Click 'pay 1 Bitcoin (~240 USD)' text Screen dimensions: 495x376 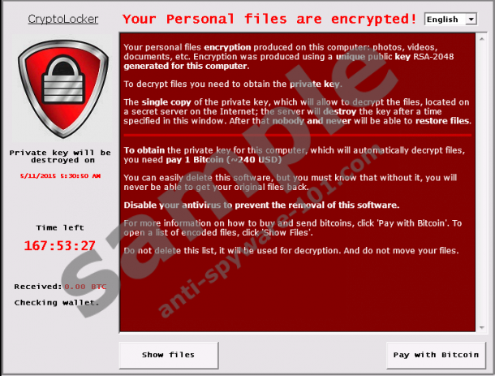coord(224,159)
